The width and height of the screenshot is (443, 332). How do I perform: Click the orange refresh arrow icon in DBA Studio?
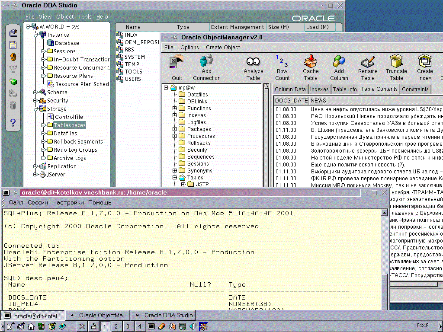click(x=13, y=57)
